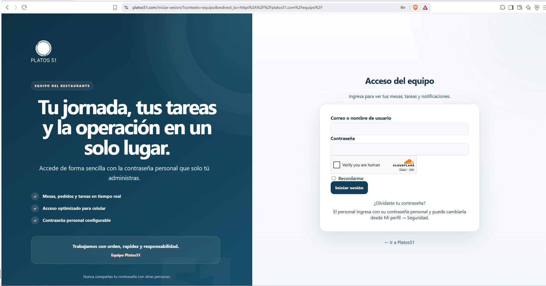Follow the '← Ir a Platos51' link

tap(399, 242)
